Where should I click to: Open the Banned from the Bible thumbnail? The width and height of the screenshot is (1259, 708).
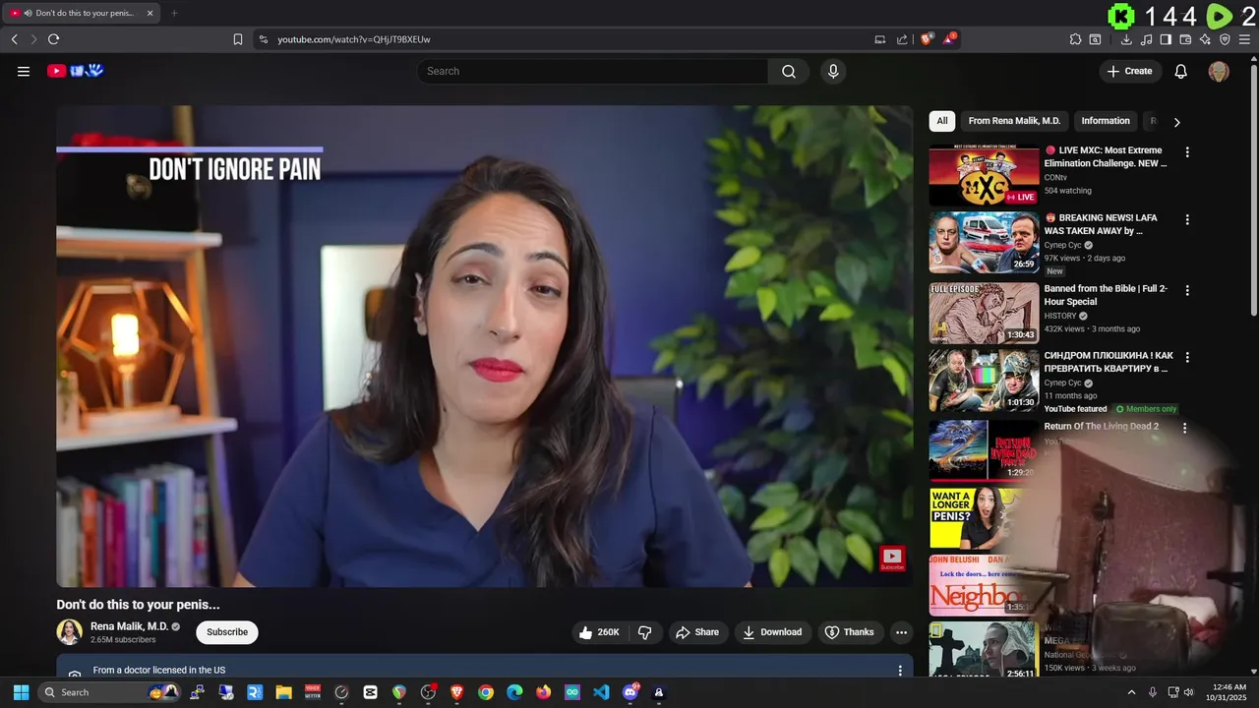tap(984, 313)
